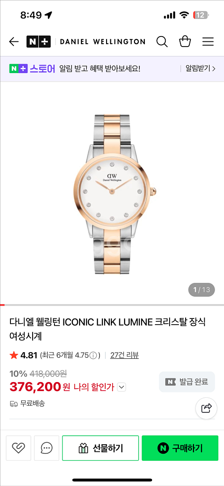
Task: Open the chat inquiry icon
Action: point(47,448)
